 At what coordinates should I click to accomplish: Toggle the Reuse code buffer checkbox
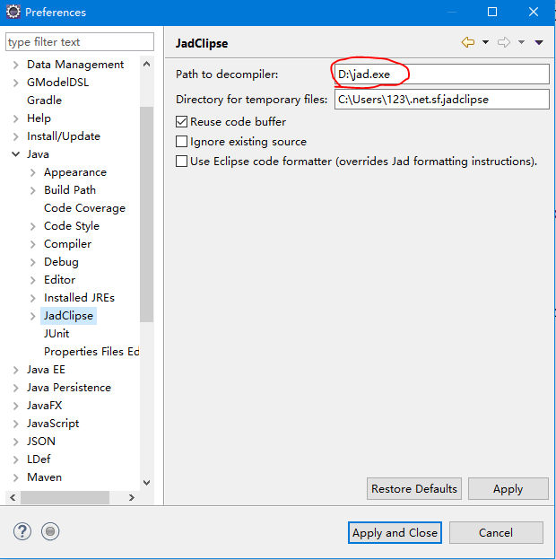point(181,122)
